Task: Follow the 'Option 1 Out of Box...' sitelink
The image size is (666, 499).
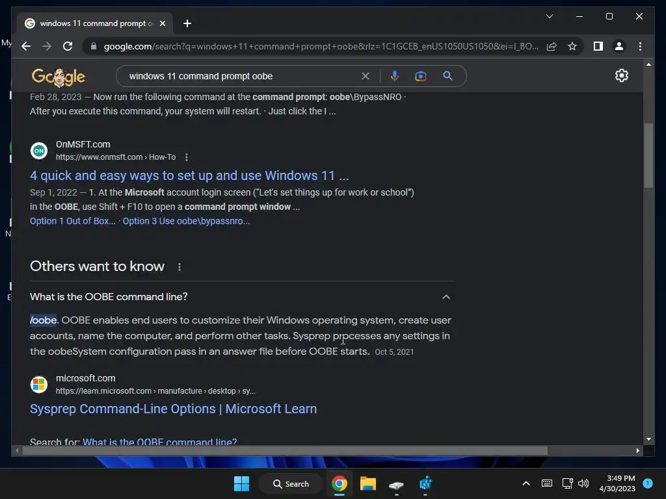Action: 73,221
